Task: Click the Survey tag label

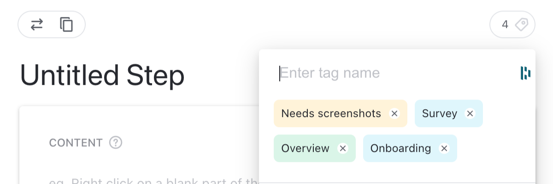Action: coord(439,113)
